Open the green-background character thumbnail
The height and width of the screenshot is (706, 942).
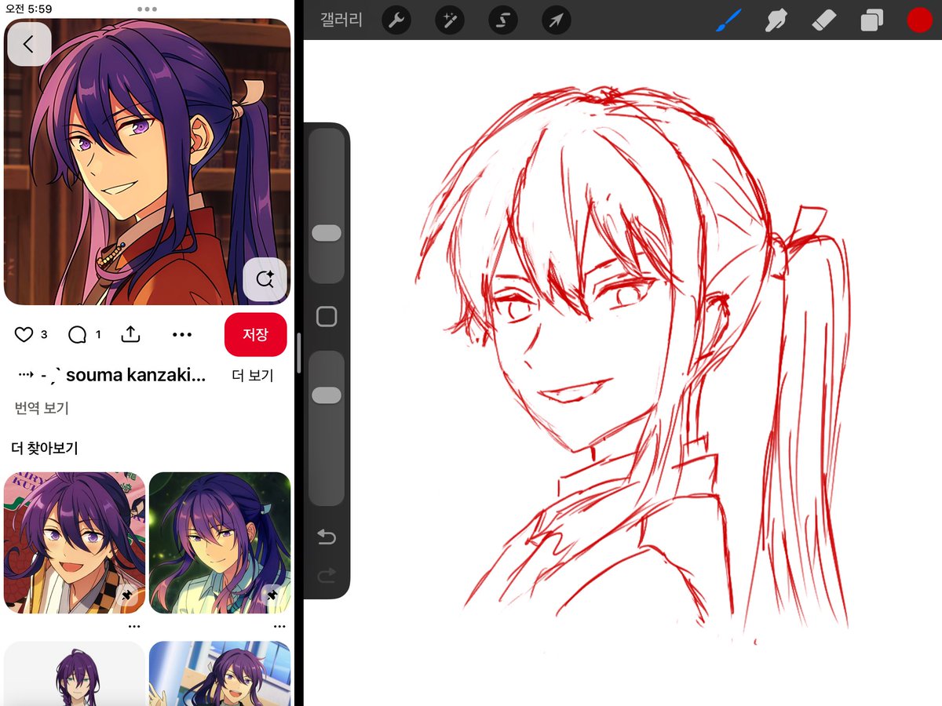pyautogui.click(x=220, y=542)
